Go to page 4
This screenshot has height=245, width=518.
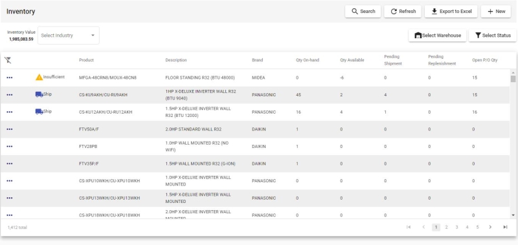(x=467, y=227)
